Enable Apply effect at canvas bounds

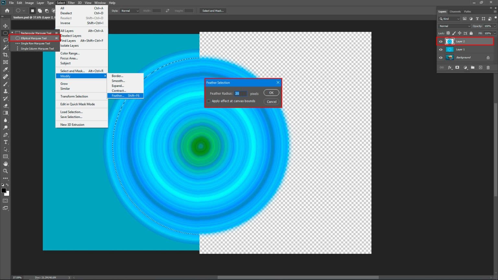[208, 101]
